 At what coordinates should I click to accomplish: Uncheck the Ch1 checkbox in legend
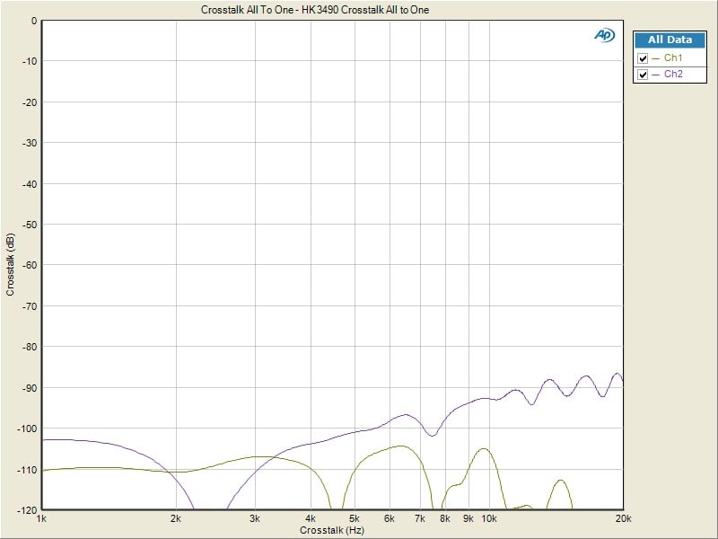[643, 58]
